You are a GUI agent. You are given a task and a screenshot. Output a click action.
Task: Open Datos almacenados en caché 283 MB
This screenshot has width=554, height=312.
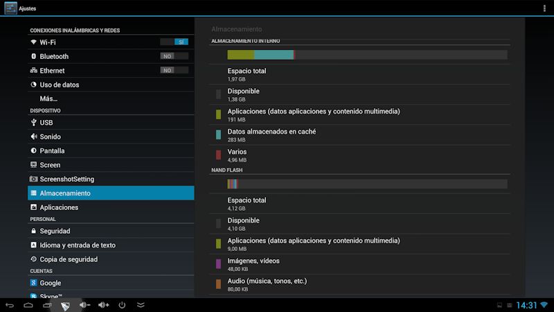click(359, 135)
